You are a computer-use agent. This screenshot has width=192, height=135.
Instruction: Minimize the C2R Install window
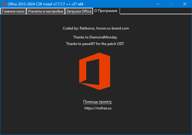click(x=158, y=4)
